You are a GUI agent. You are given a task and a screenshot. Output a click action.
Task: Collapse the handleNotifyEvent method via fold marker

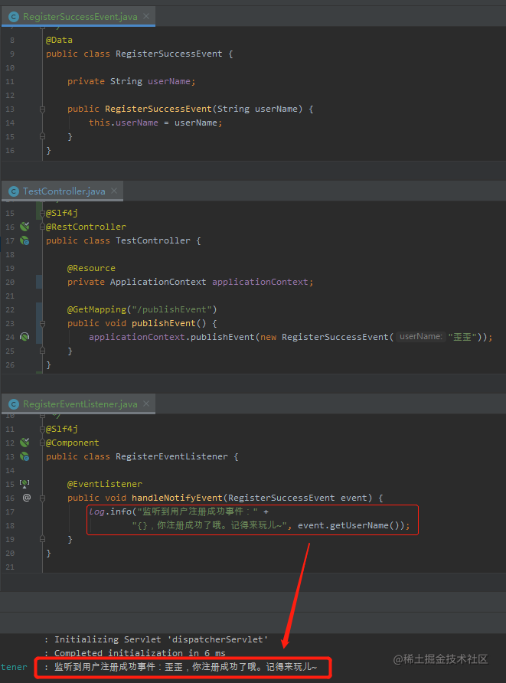click(x=42, y=498)
